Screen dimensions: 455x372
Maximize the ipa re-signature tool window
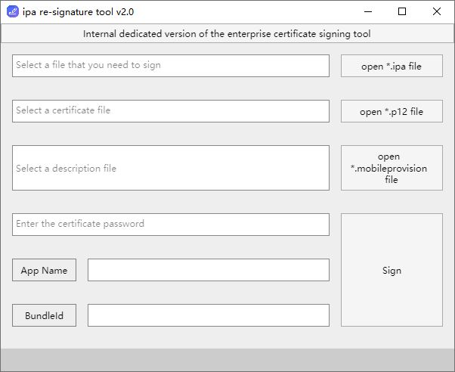tap(402, 11)
